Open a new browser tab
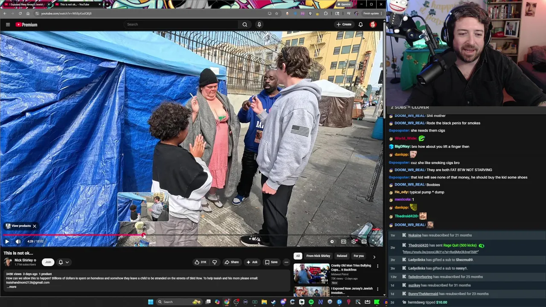This screenshot has width=546, height=307. (107, 4)
